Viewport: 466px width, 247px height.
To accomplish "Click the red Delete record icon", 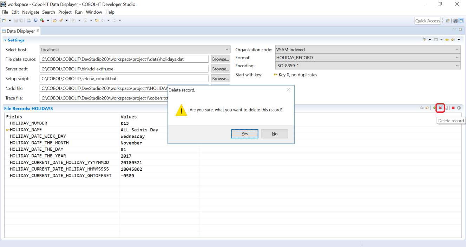I will pos(440,108).
